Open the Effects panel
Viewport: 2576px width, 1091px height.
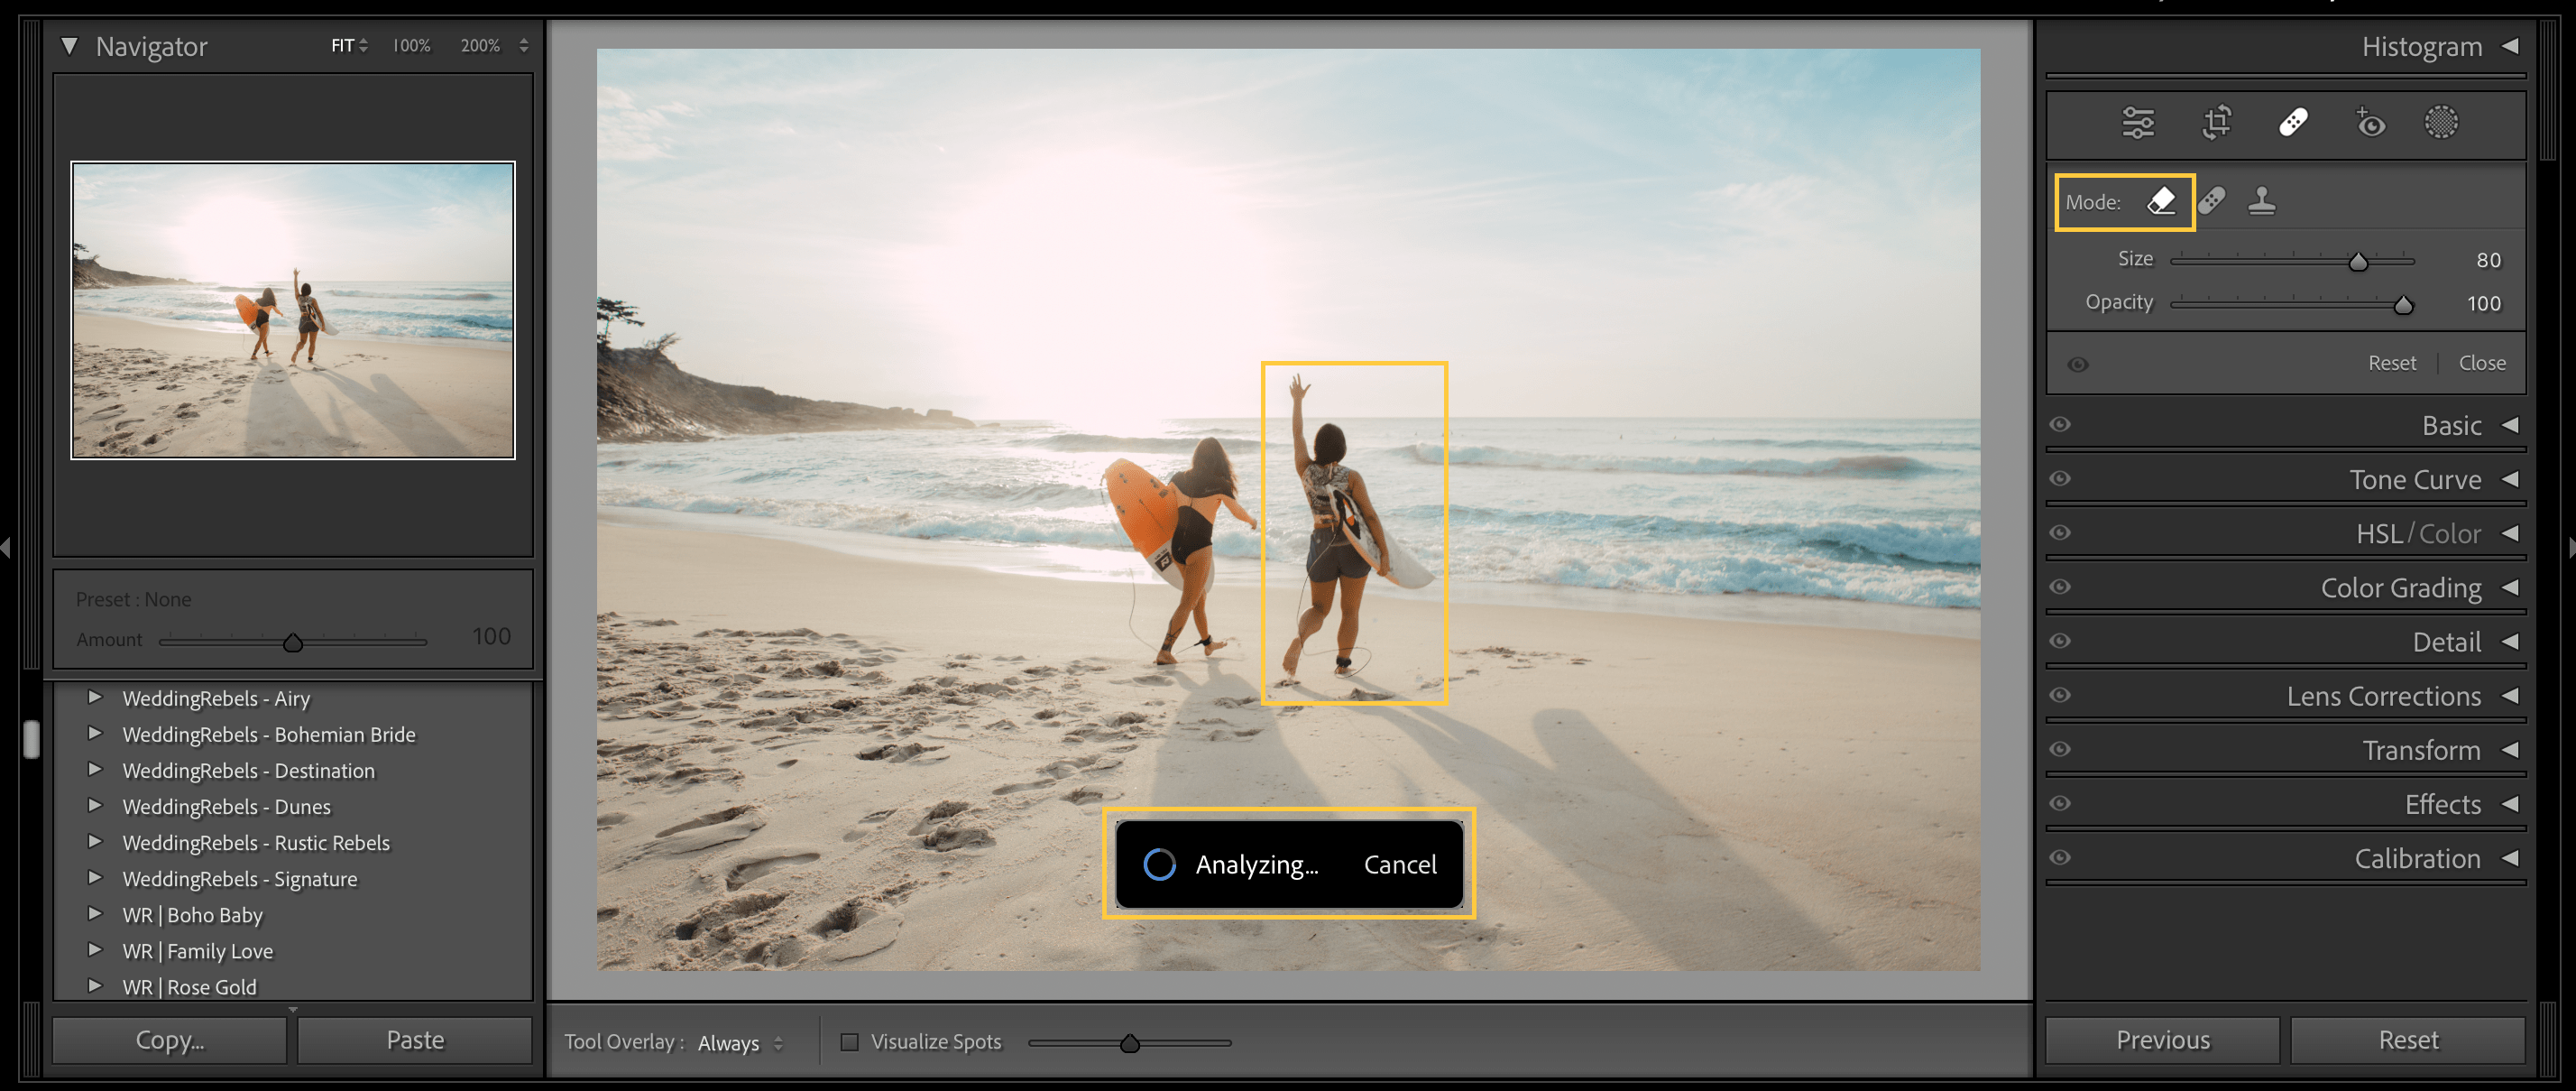click(x=2442, y=804)
